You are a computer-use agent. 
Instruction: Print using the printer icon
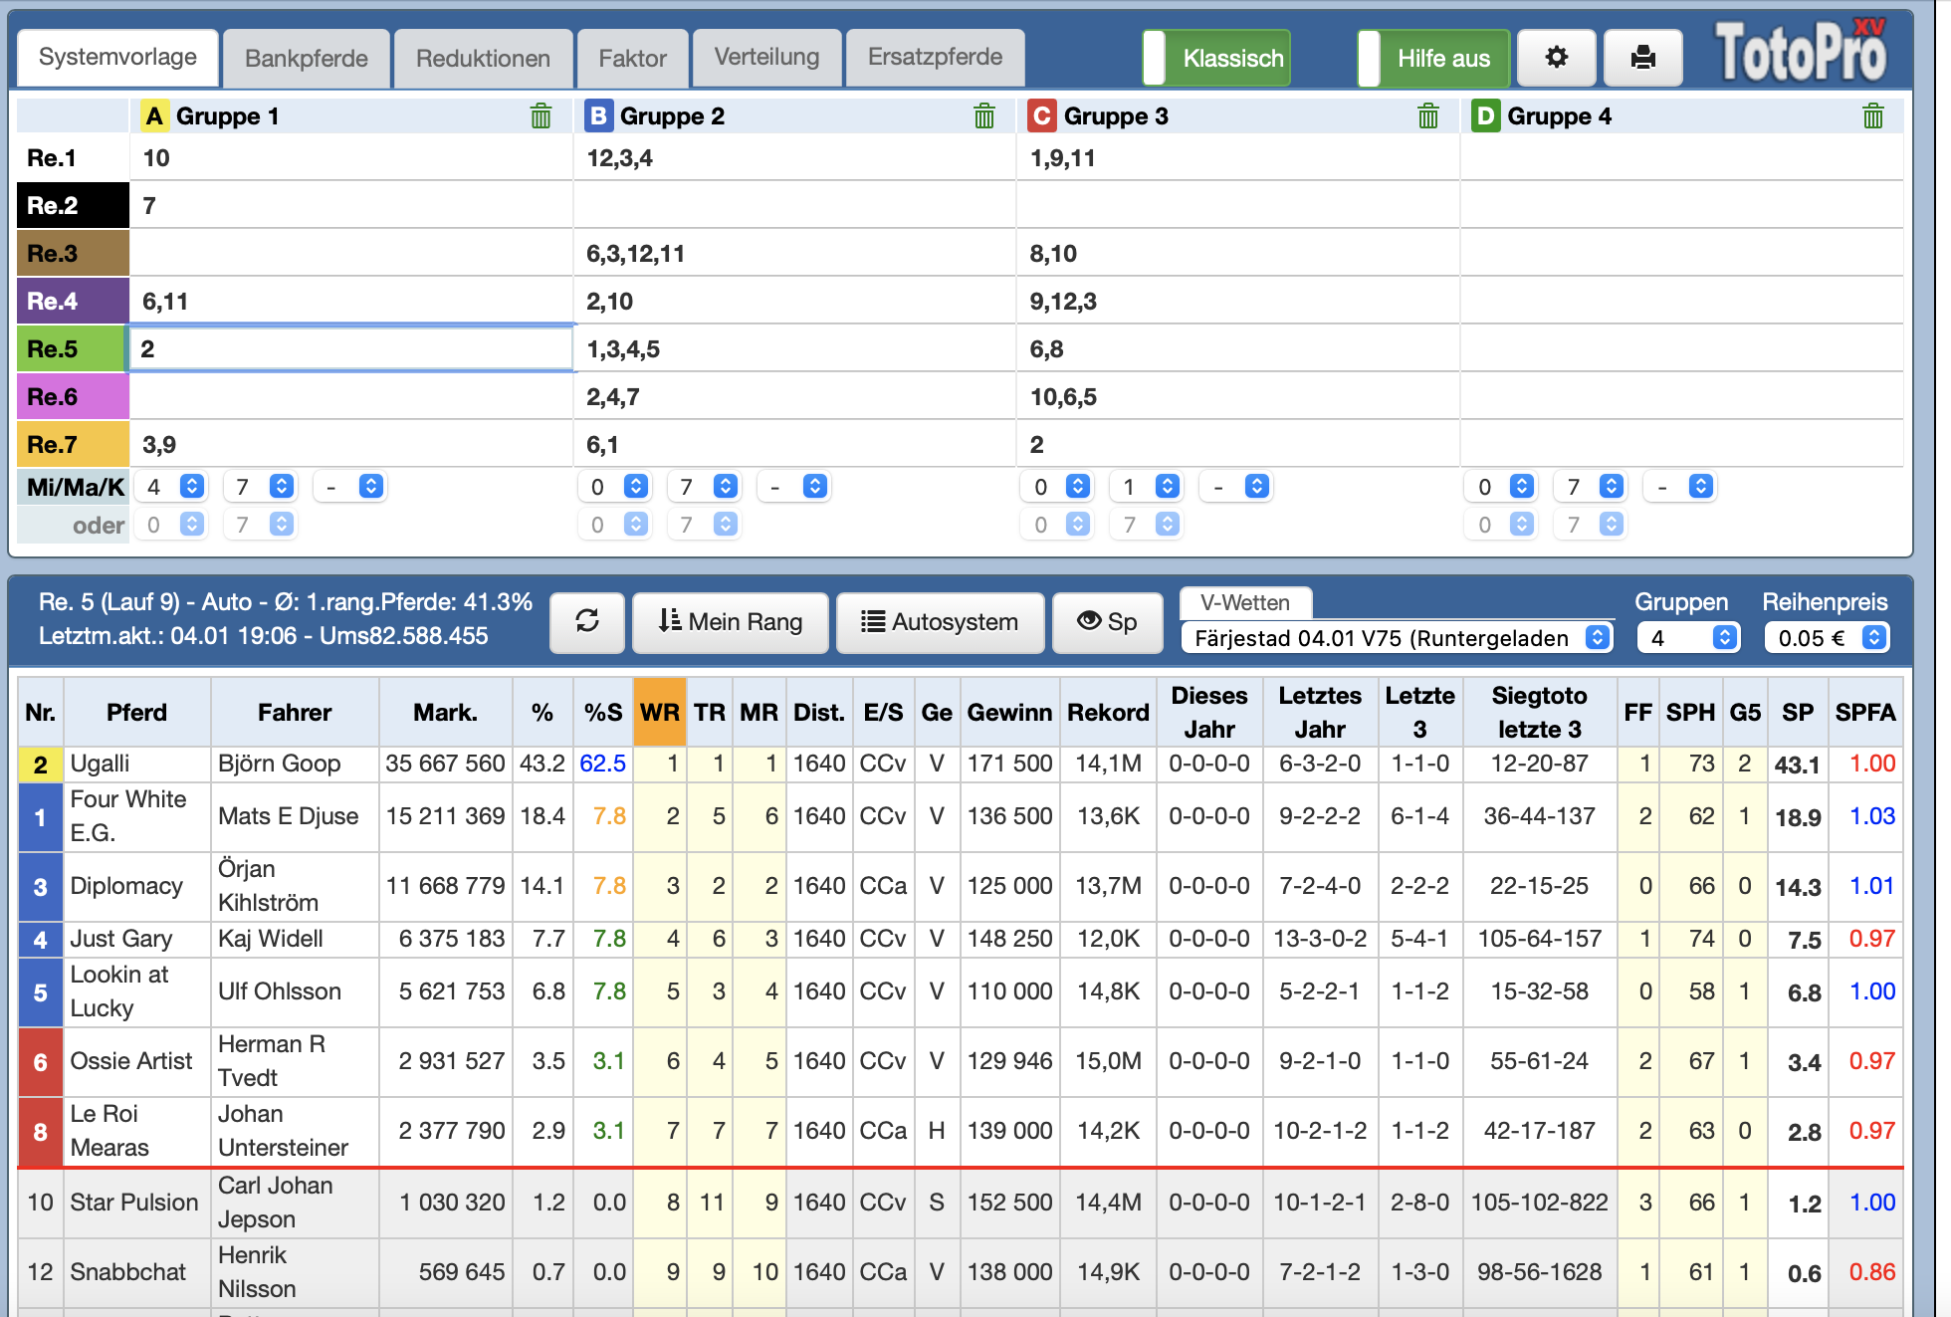click(1643, 58)
